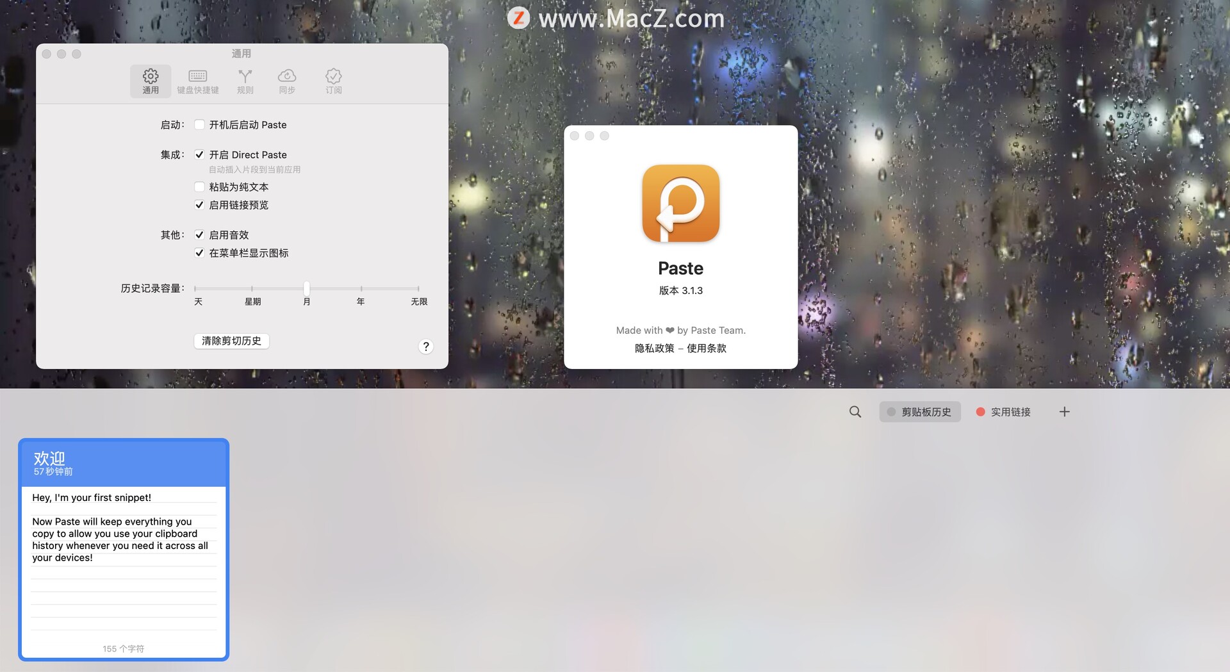Enable paste as plain text (粘贴为纯文本)

click(x=199, y=186)
